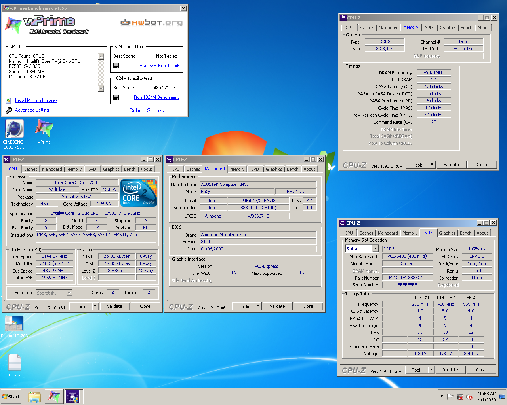The height and width of the screenshot is (405, 507).
Task: Open the Start menu
Action: pos(11,397)
